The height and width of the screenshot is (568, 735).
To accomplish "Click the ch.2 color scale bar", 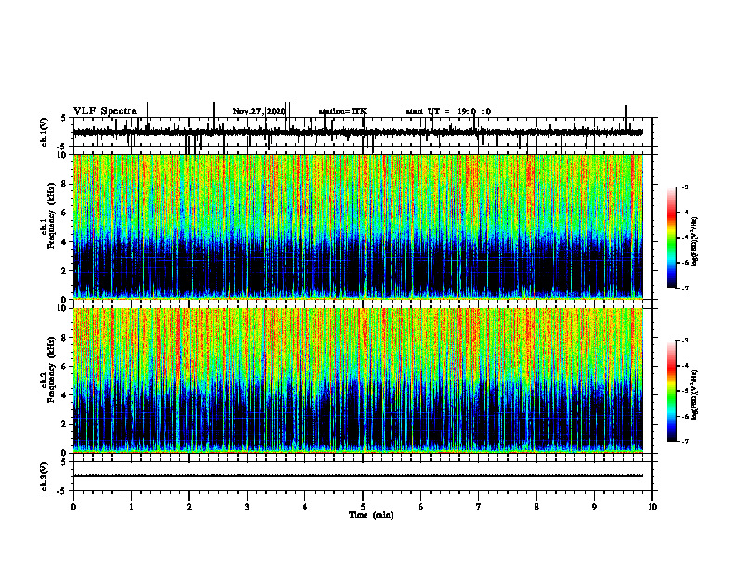I will tap(672, 391).
